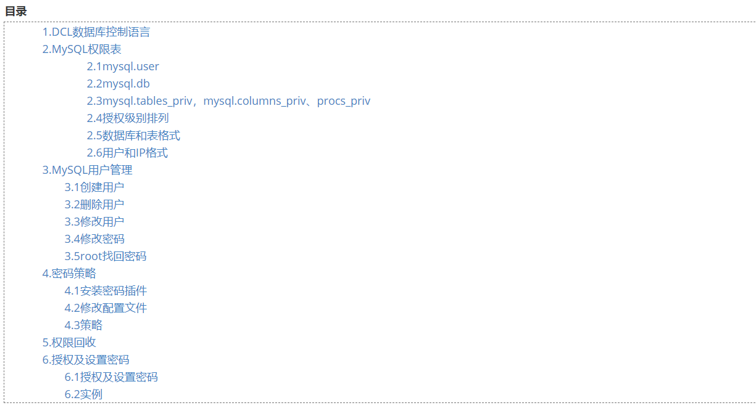
Task: Select 6.1授权及设置密码 sub-entry
Action: pos(111,377)
